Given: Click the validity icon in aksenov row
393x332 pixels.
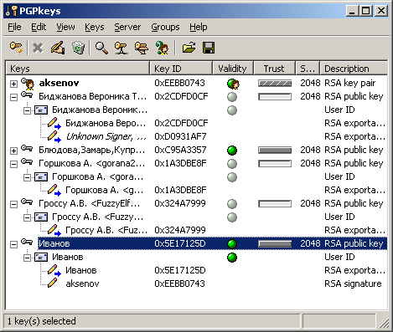Looking at the screenshot, I should pyautogui.click(x=233, y=84).
